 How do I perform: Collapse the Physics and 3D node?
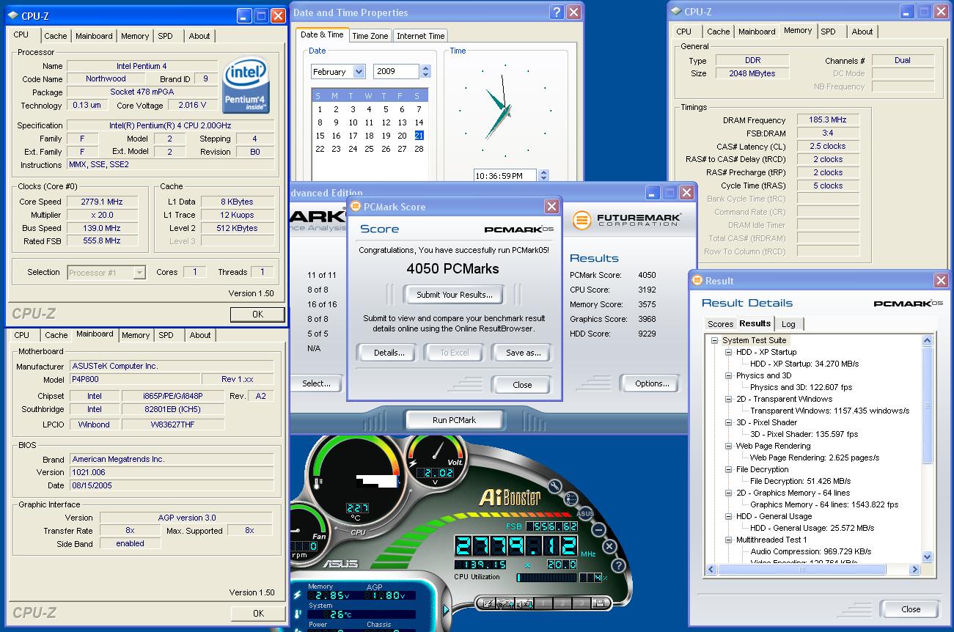tap(729, 375)
